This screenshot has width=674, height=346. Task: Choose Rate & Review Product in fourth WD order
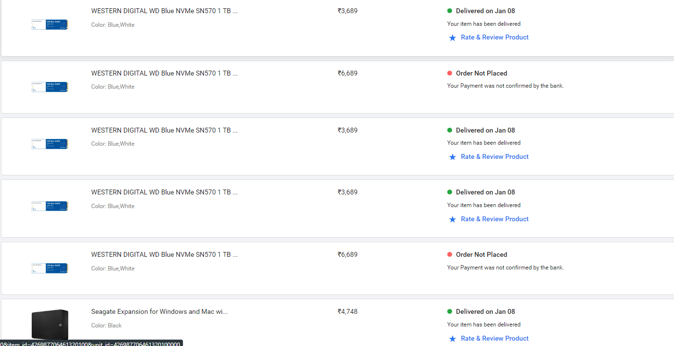[x=495, y=219]
